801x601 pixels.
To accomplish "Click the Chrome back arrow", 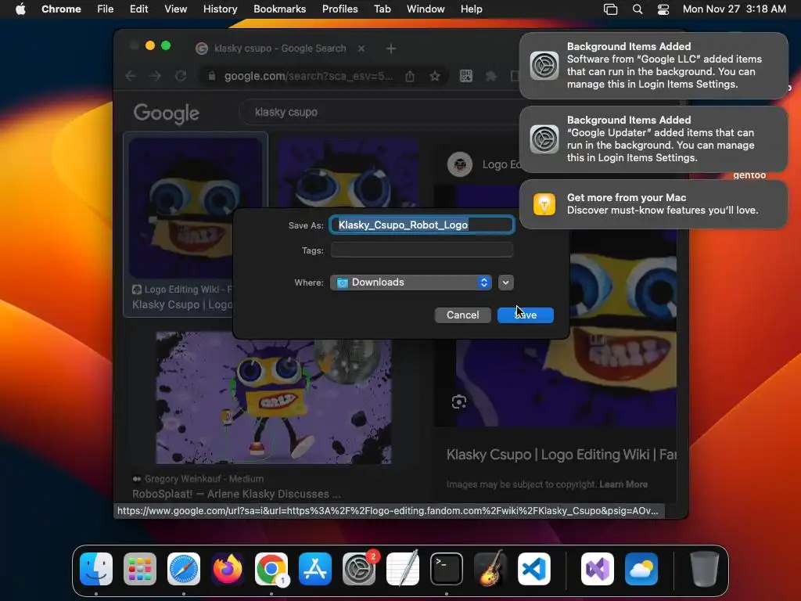I will (131, 76).
